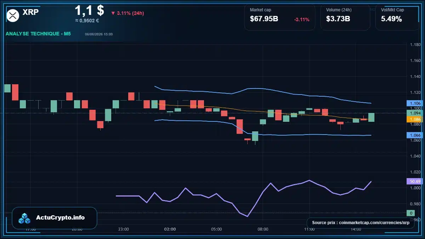
Task: Click the 1.066 lower band price label
Action: [415, 135]
